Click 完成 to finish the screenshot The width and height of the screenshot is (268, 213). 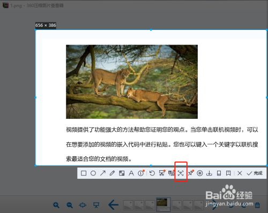pyautogui.click(x=255, y=173)
